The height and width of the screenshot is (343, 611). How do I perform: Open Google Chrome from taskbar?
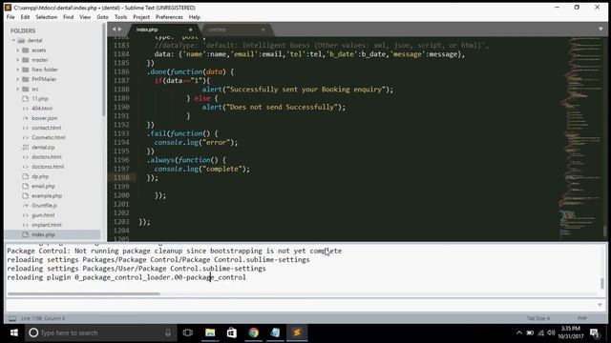click(253, 333)
